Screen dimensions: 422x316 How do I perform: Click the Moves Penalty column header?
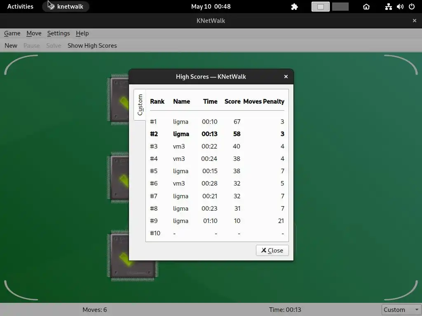pyautogui.click(x=264, y=102)
